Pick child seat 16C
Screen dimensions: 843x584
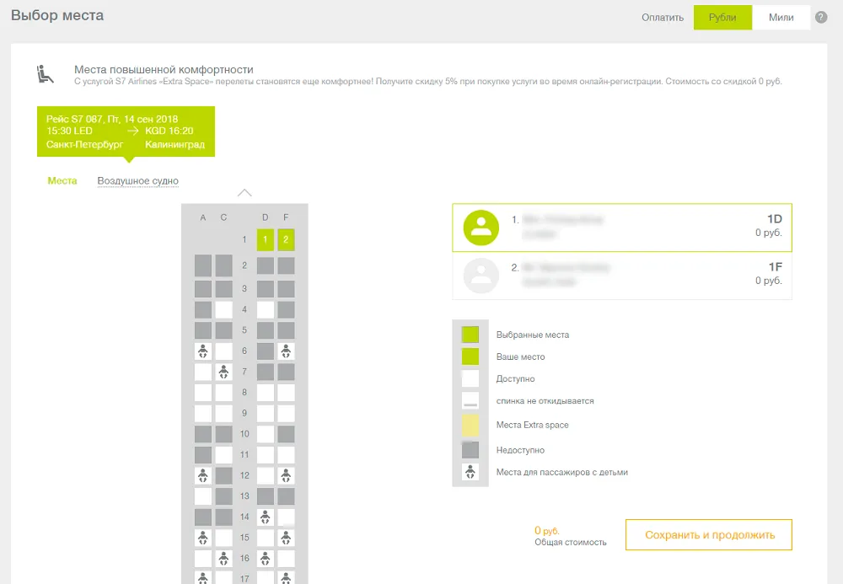point(223,558)
